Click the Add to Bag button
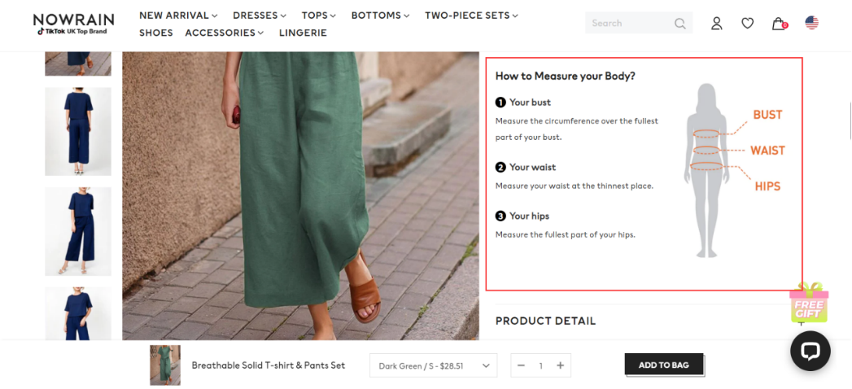Image resolution: width=852 pixels, height=389 pixels. tap(663, 365)
